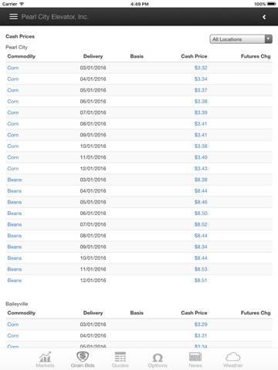Open the Weather cloud icon tab
Screen dimensions: 278x370
pyautogui.click(x=233, y=359)
